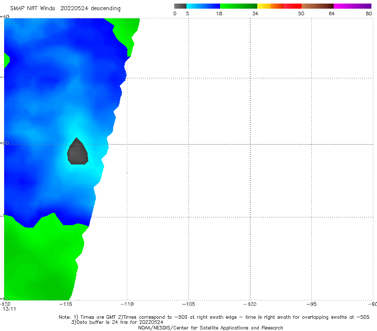Click the brown segment of the color bar
Viewport: 377px width, 331px height.
click(317, 6)
